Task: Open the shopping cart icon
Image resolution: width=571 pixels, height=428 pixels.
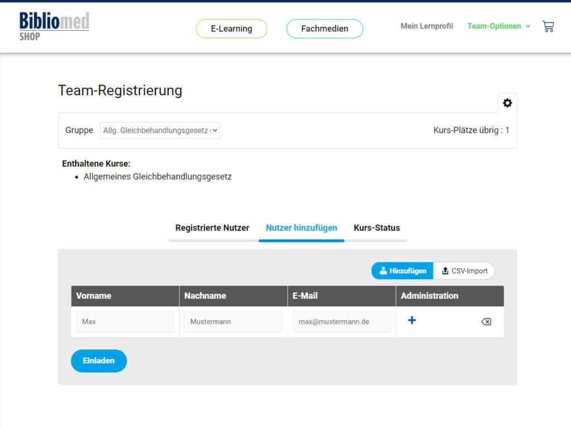Action: tap(548, 26)
